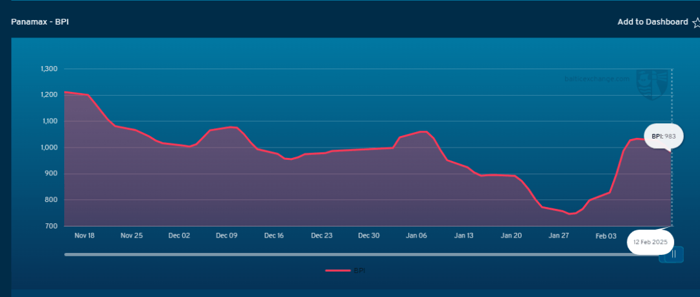Click the 900 y-axis value
The height and width of the screenshot is (297, 700).
tap(52, 174)
